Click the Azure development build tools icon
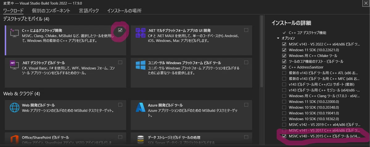The image size is (370, 147). pyautogui.click(x=141, y=108)
